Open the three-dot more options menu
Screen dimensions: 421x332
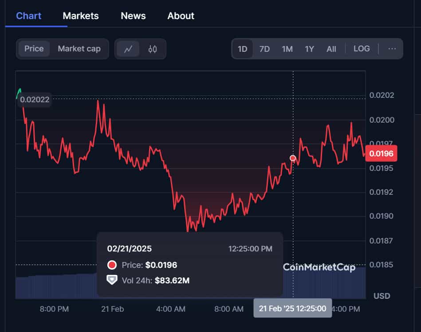[x=392, y=49]
